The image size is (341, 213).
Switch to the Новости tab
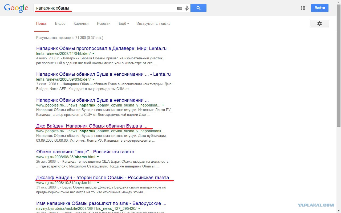[x=104, y=24]
